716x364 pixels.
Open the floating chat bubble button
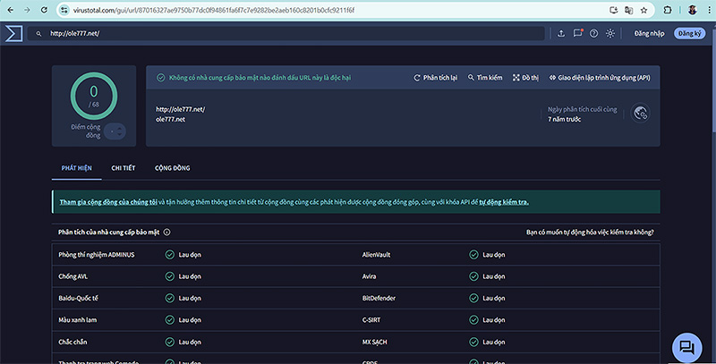686,348
